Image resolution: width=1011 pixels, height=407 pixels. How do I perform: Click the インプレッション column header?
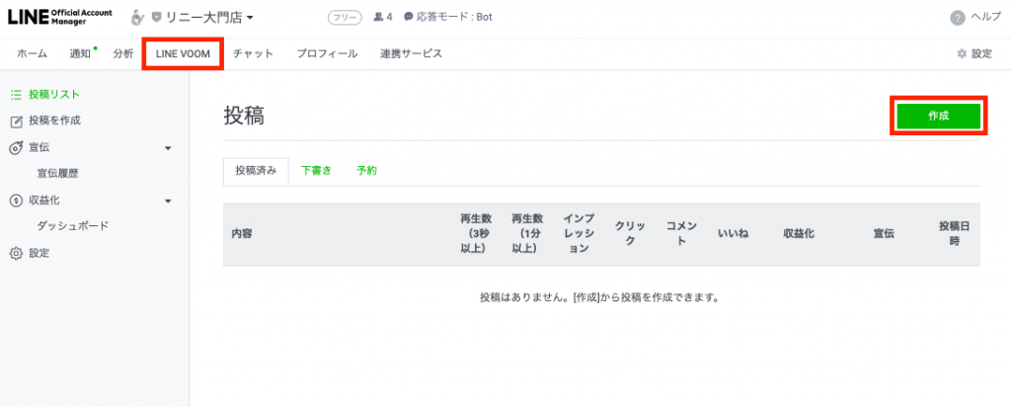(x=579, y=233)
